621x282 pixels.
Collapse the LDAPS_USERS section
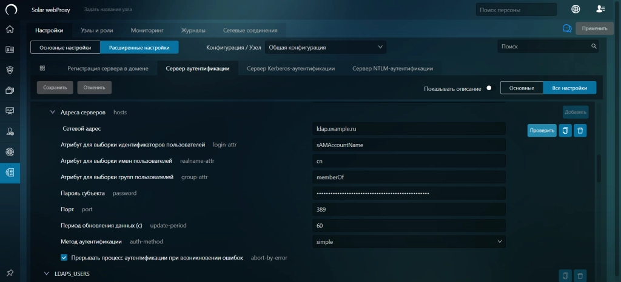46,274
